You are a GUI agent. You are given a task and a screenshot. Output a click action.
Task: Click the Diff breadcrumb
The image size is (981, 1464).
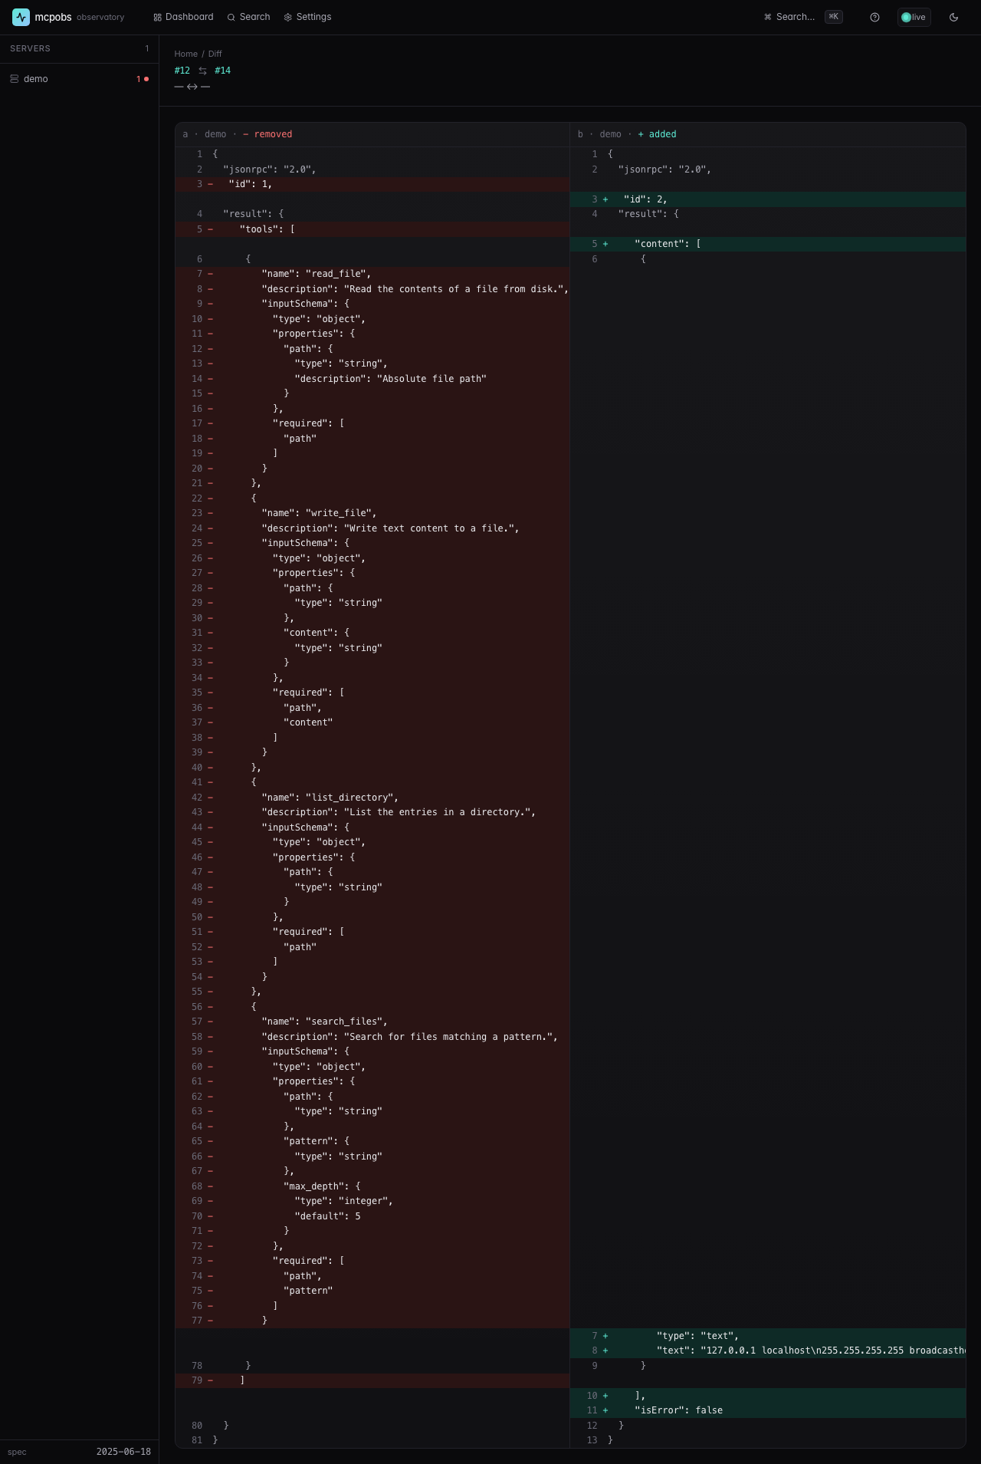coord(215,54)
